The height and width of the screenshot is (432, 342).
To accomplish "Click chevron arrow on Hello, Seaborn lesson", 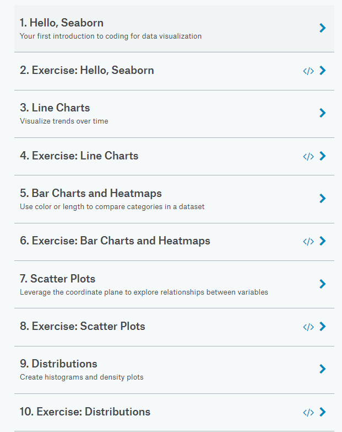I will (323, 28).
